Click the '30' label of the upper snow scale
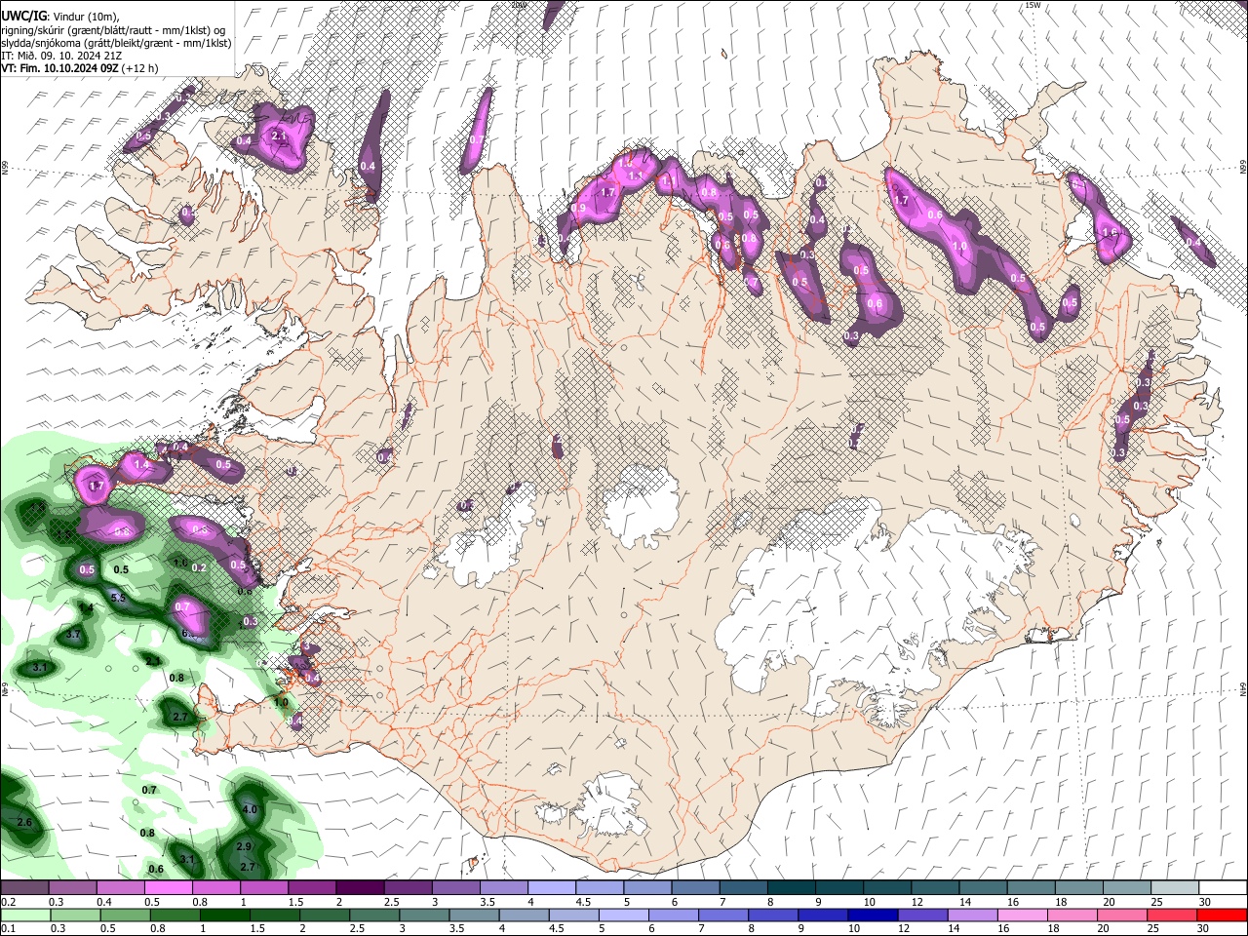Screen dimensions: 1248x936 1204,902
